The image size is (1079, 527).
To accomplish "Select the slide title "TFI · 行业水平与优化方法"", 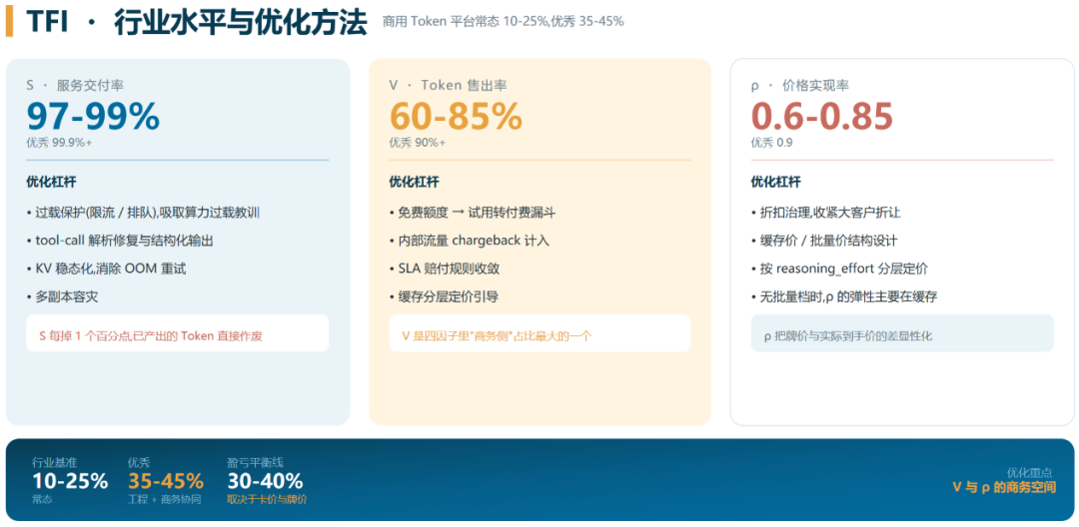I will (196, 21).
